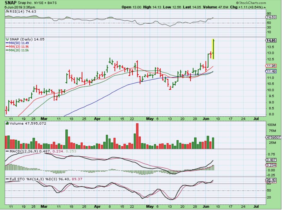Click Jun on date axis under price chart
The width and height of the screenshot is (282, 210).
point(206,119)
